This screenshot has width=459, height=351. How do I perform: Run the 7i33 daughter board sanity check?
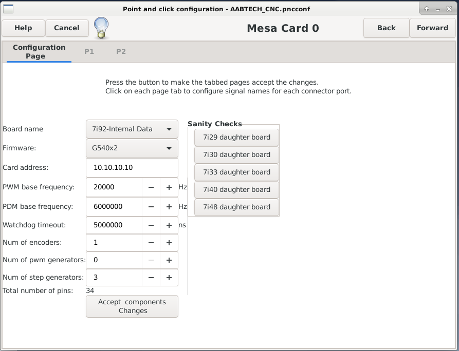pyautogui.click(x=236, y=172)
